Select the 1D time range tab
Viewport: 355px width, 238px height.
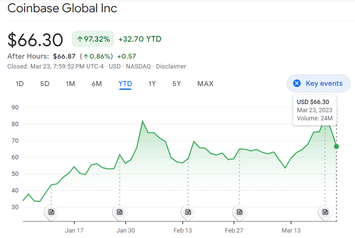(x=19, y=84)
